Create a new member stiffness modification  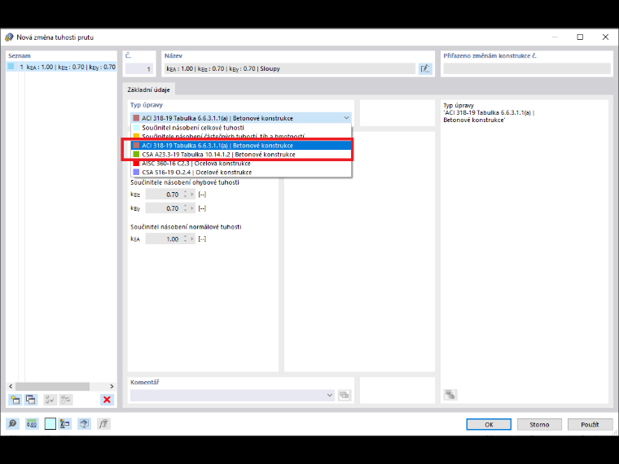coord(15,400)
